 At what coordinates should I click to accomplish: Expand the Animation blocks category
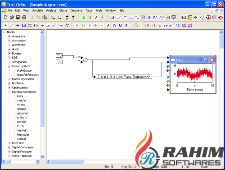pos(9,37)
